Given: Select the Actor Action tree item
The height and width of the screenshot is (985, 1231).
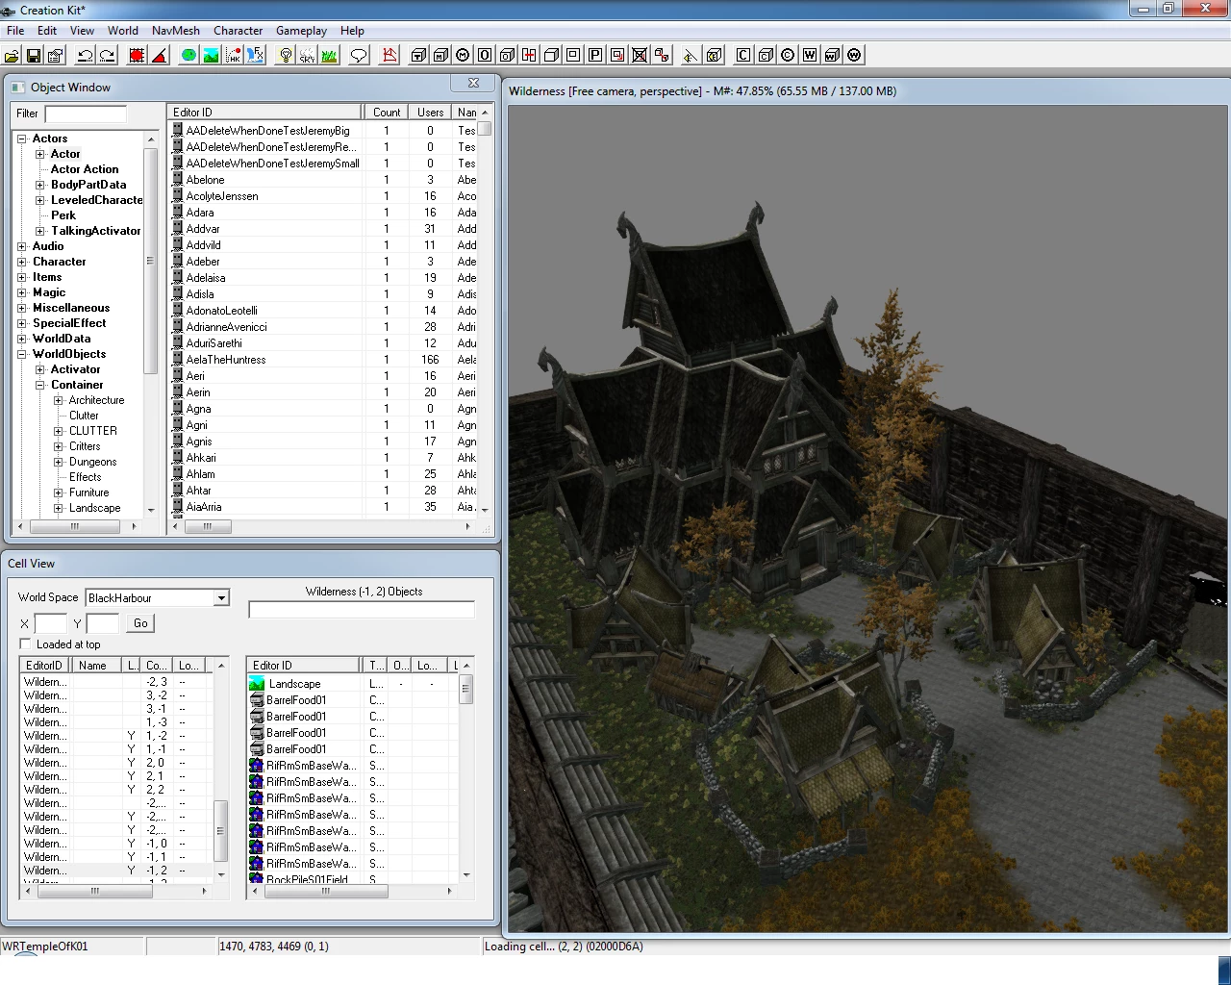Looking at the screenshot, I should click(x=85, y=169).
